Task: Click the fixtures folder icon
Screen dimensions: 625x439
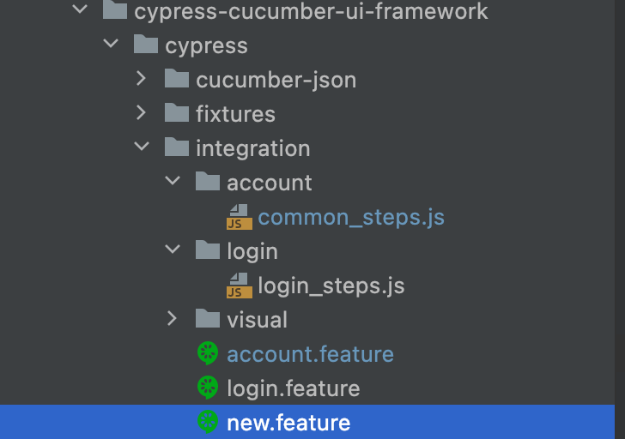Action: 177,113
